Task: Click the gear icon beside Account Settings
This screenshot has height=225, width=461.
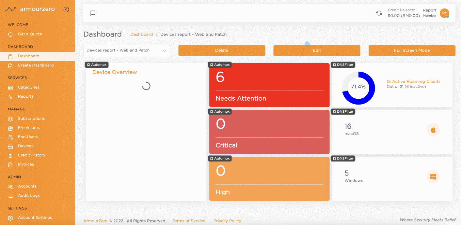Action: [10, 218]
